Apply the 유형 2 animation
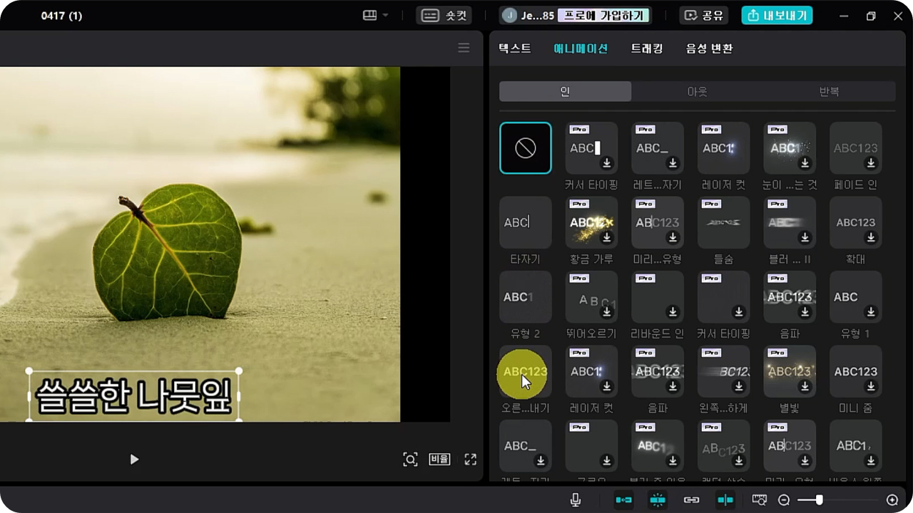This screenshot has height=513, width=913. pyautogui.click(x=526, y=297)
